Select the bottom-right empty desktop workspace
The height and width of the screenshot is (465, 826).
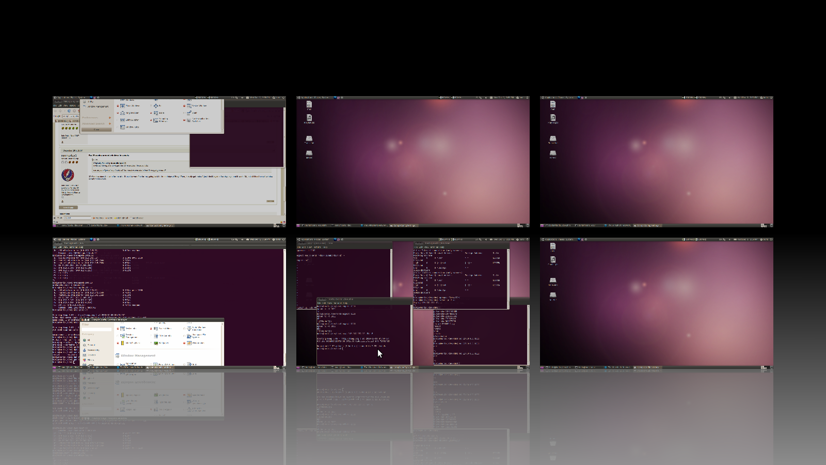coord(657,304)
